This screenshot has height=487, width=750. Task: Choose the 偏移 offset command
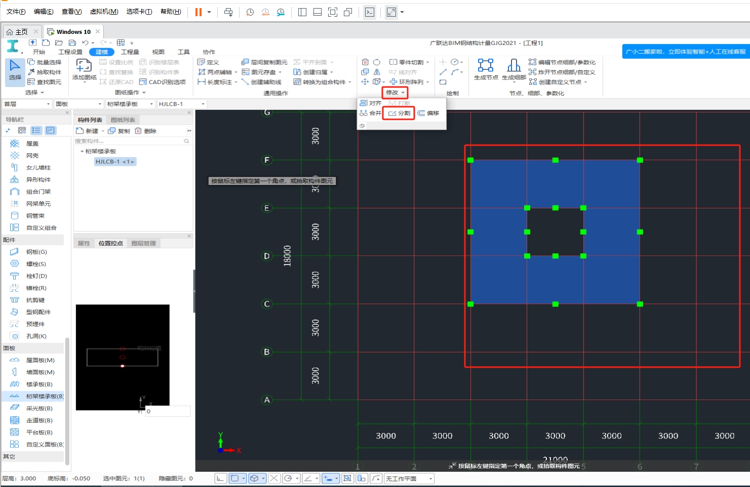click(428, 113)
